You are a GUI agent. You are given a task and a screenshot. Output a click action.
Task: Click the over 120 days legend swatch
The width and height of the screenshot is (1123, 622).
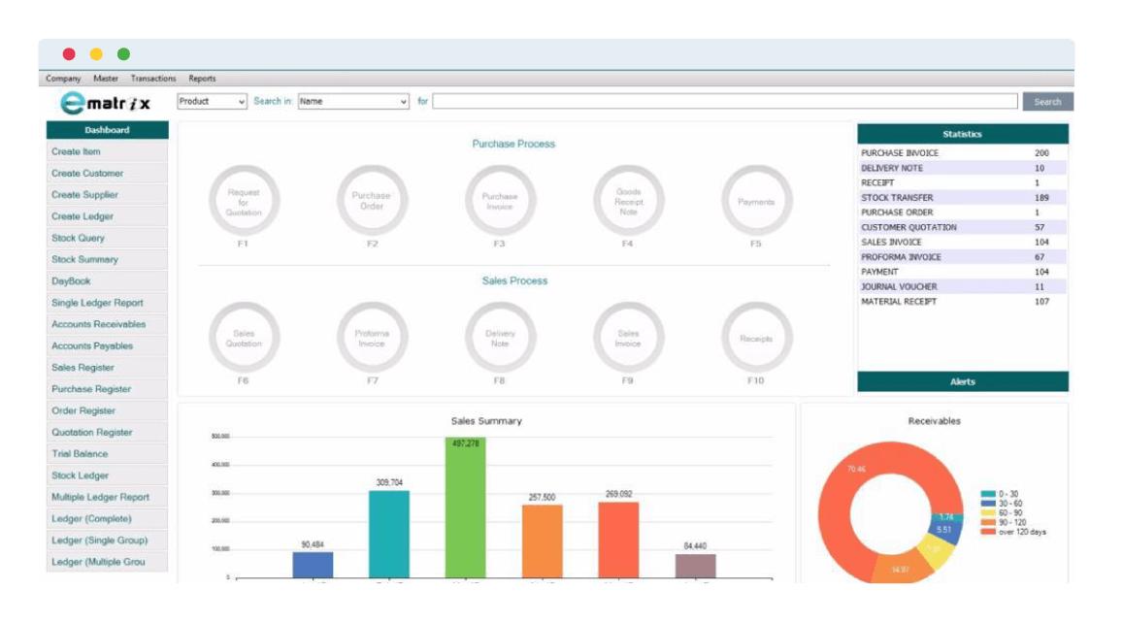point(986,532)
